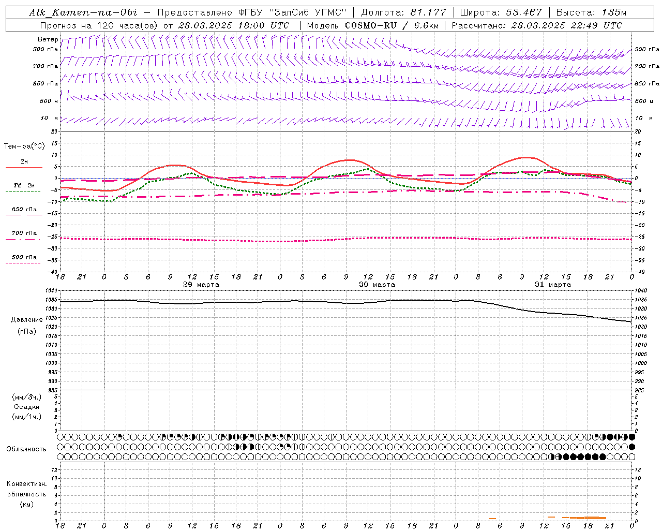Screen dimensions: 662x530
Task: Click the 'Тем-ра(°C)' temperature panel label
Action: [x=24, y=146]
